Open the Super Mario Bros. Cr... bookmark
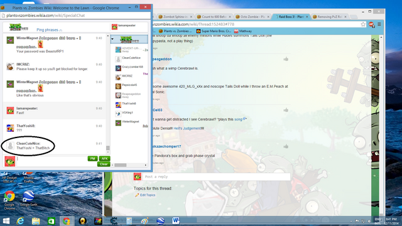 [x=214, y=31]
